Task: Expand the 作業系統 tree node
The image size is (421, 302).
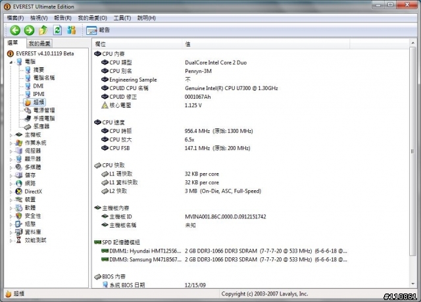Action: tap(11, 143)
